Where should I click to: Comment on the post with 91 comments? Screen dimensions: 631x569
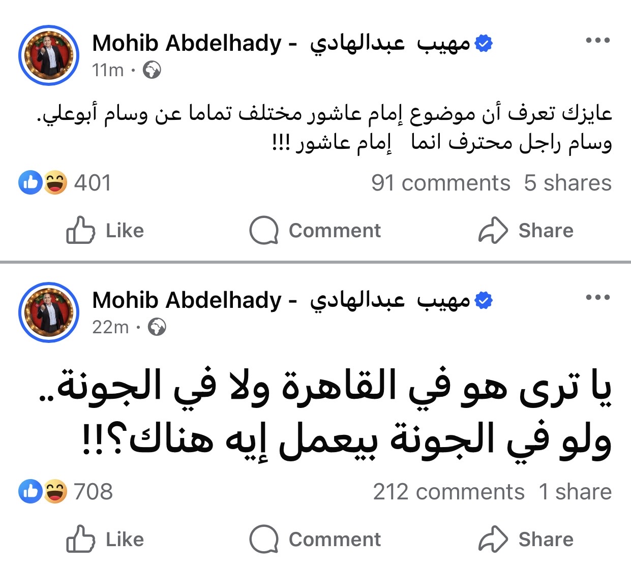pos(315,231)
